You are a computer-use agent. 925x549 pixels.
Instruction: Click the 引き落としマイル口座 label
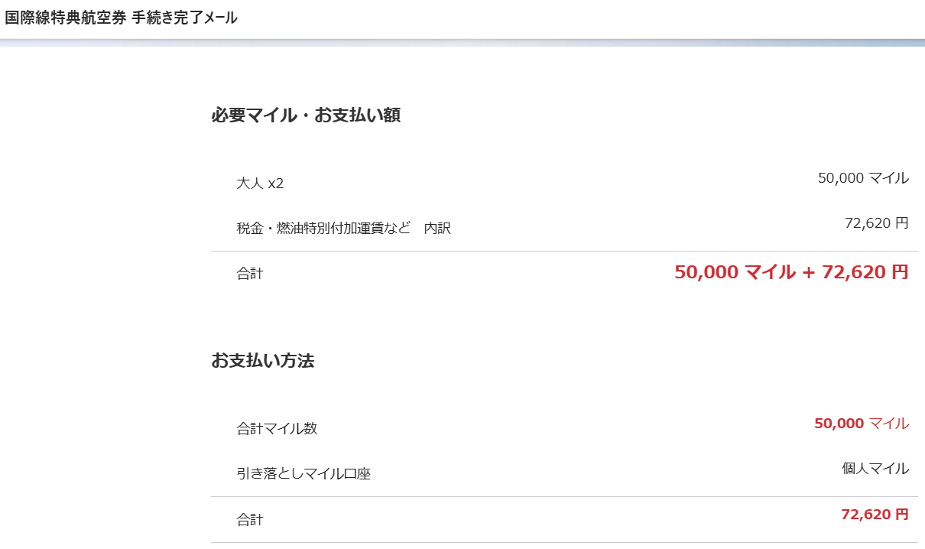[303, 474]
